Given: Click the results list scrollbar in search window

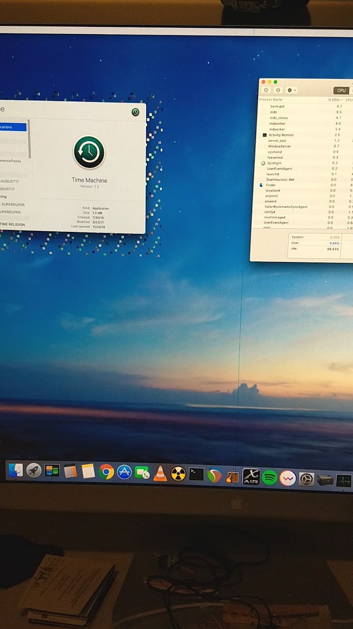Looking at the screenshot, I should click(30, 139).
